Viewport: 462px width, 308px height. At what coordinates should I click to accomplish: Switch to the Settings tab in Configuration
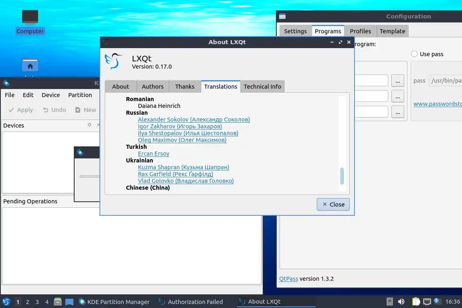click(x=295, y=31)
